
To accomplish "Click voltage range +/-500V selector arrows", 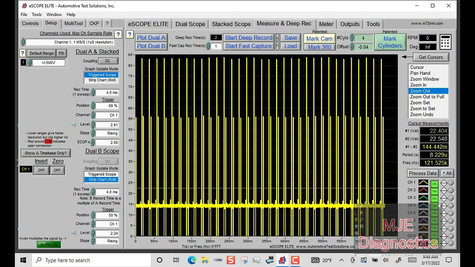I will point(29,63).
